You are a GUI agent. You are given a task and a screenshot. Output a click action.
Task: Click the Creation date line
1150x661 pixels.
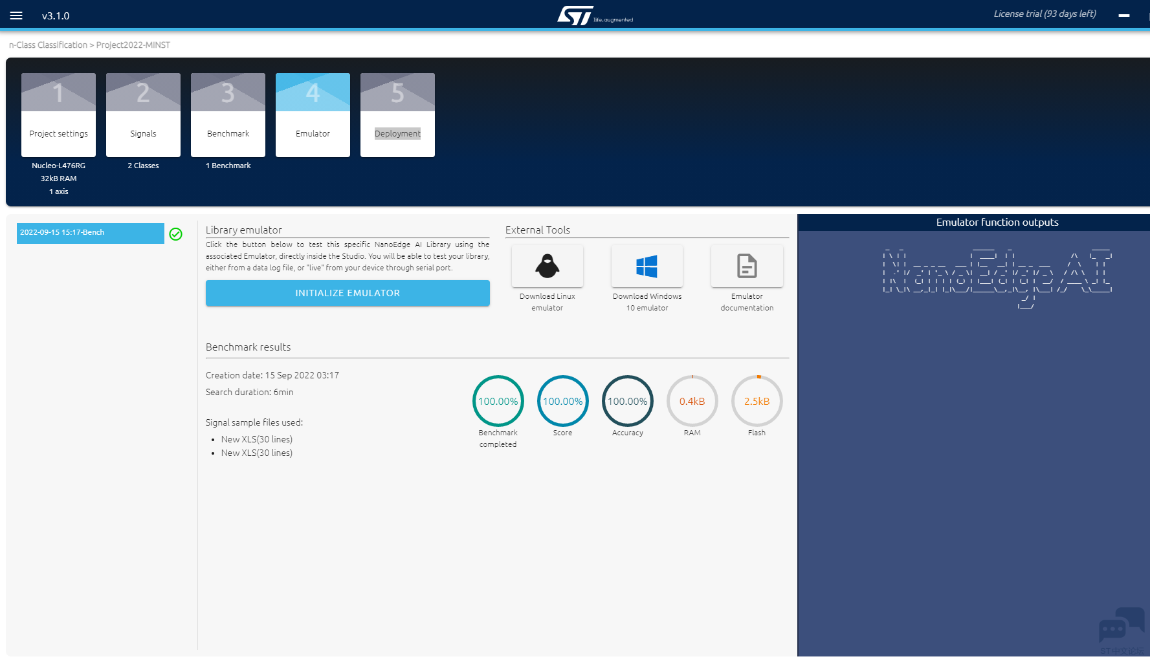click(272, 375)
